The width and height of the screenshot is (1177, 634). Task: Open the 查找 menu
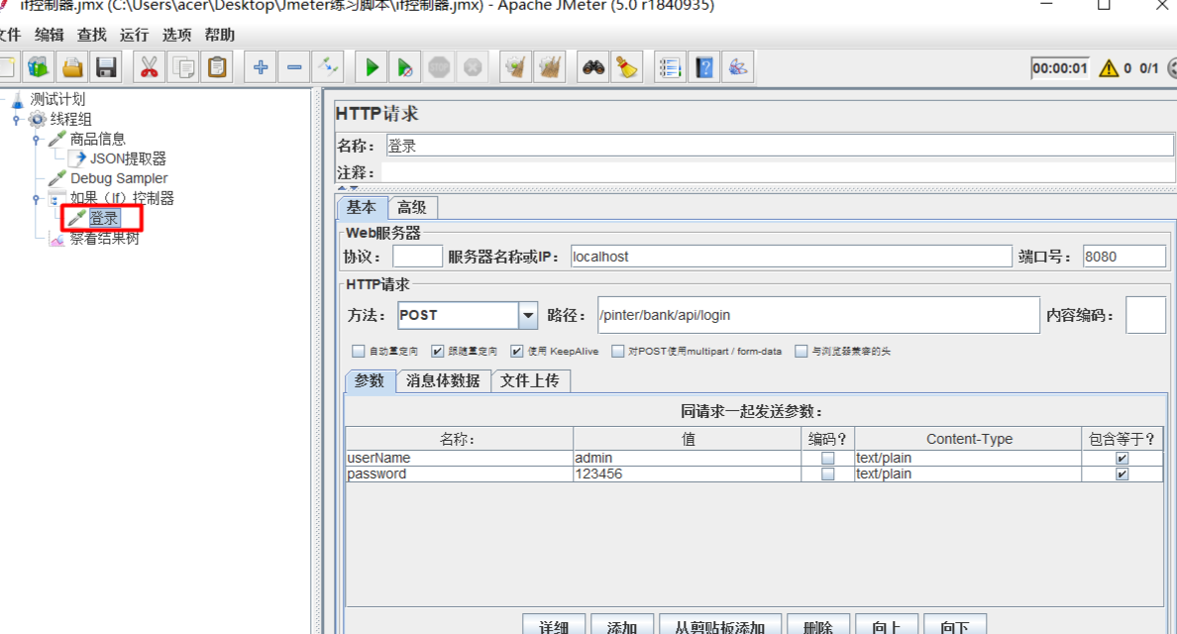tap(91, 35)
